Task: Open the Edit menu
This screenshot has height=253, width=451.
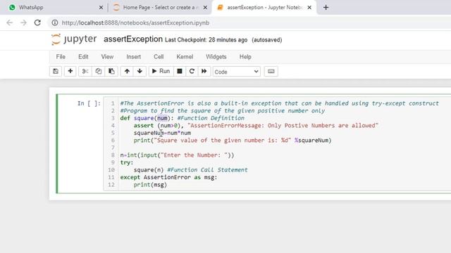Action: (x=83, y=57)
